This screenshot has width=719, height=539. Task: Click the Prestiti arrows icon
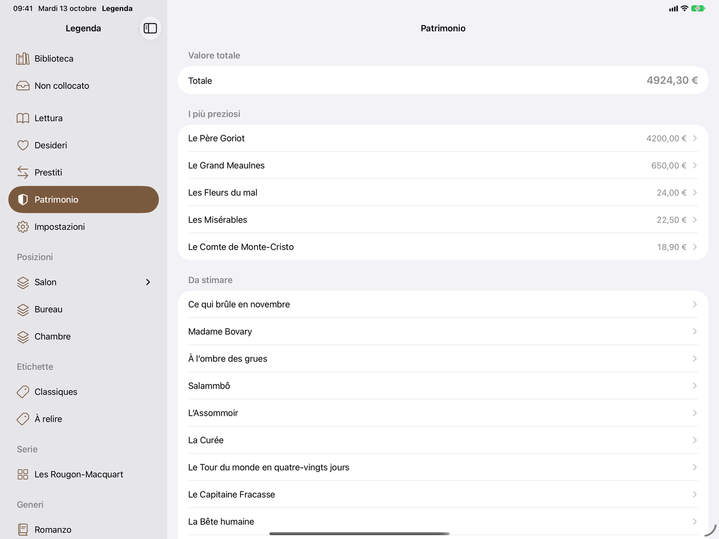click(23, 172)
